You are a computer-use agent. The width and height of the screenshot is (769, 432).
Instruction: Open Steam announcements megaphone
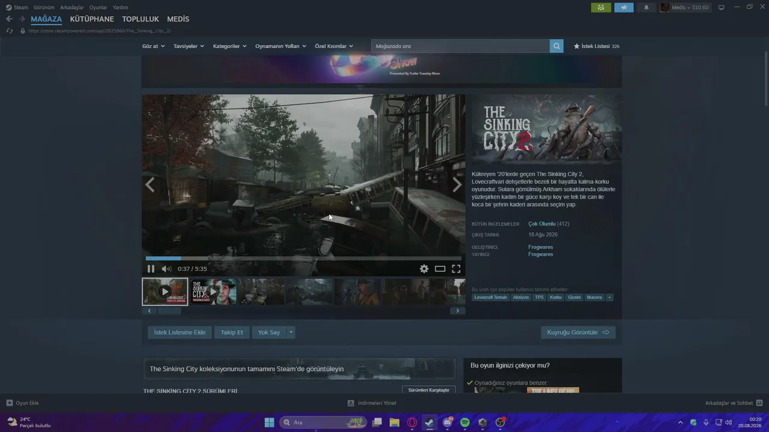(x=624, y=8)
